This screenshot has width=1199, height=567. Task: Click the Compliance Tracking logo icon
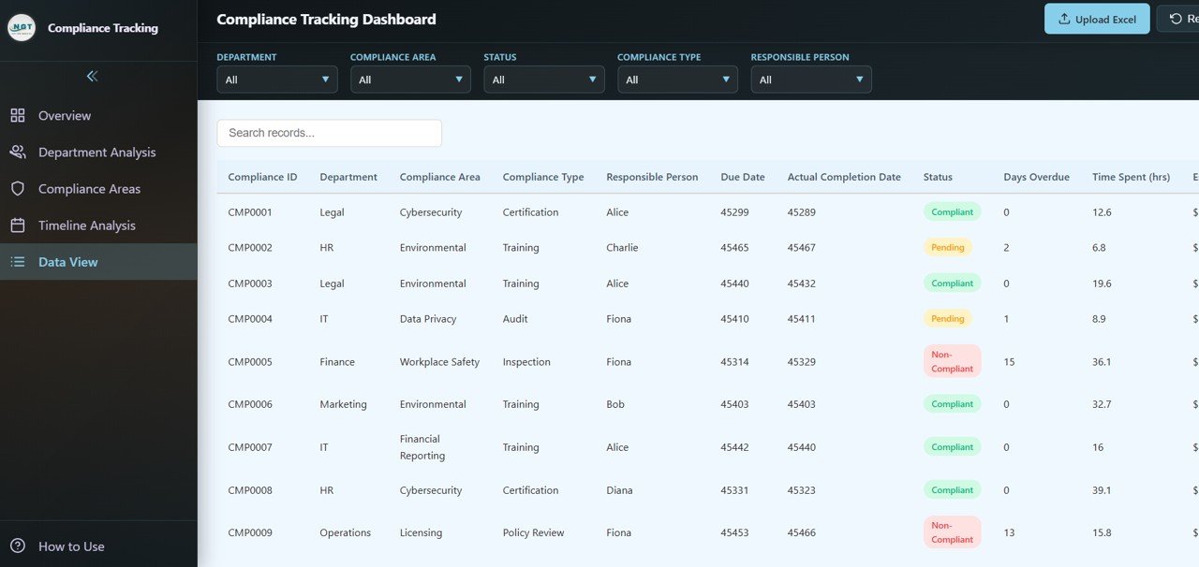pyautogui.click(x=21, y=27)
